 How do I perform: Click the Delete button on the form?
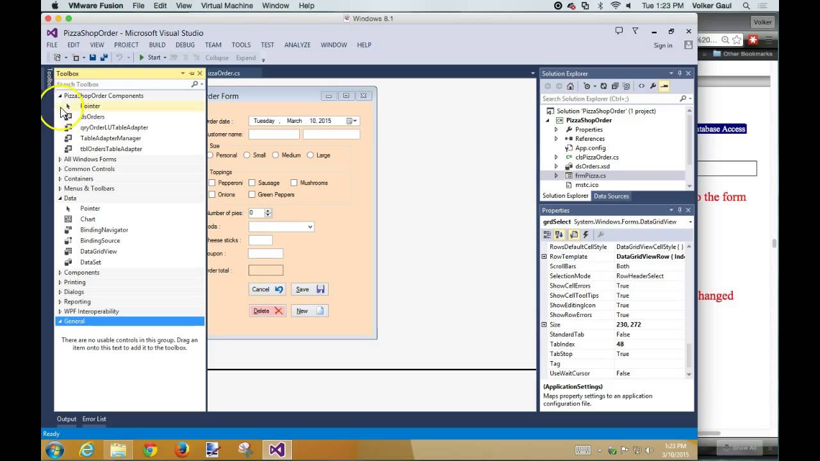267,311
